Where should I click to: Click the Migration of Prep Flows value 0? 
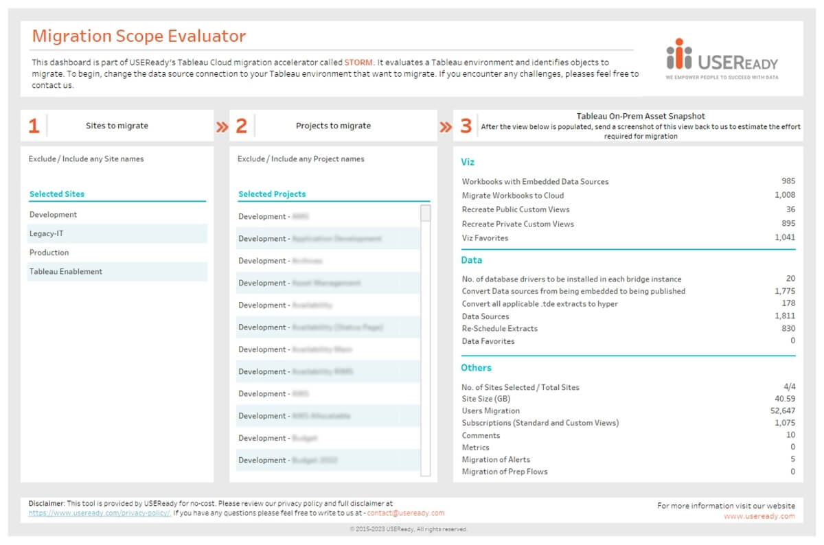click(793, 472)
